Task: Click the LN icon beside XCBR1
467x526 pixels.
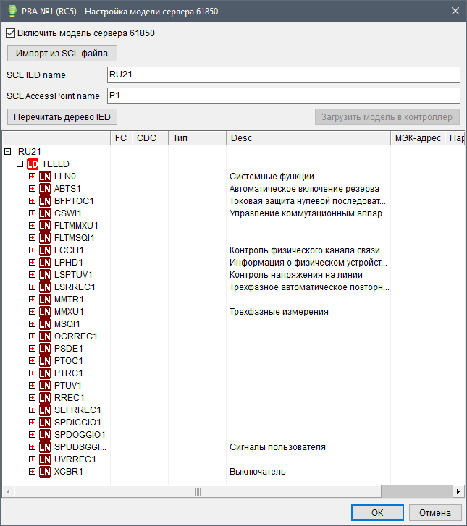Action: click(45, 472)
